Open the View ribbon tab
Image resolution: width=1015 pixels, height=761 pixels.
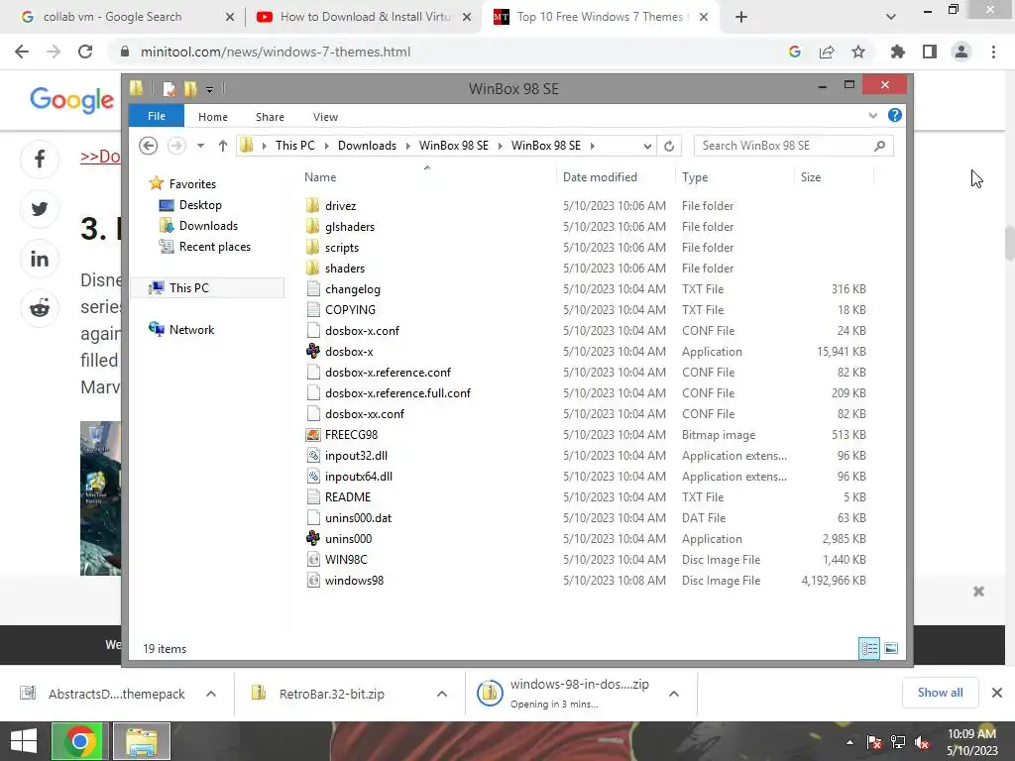tap(325, 117)
